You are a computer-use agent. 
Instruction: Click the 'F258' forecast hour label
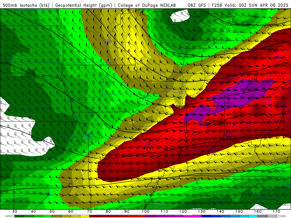[x=217, y=5]
